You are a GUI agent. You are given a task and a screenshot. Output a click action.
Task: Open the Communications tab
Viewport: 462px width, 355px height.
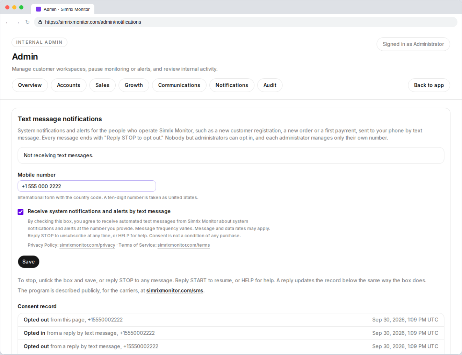(x=179, y=85)
